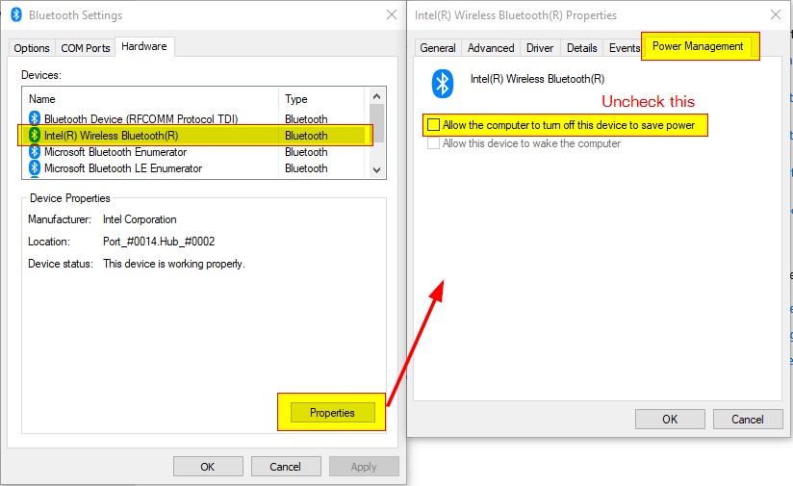Click the icon next to Microsoft Bluetooth Enumerator
The image size is (793, 486).
click(x=35, y=152)
